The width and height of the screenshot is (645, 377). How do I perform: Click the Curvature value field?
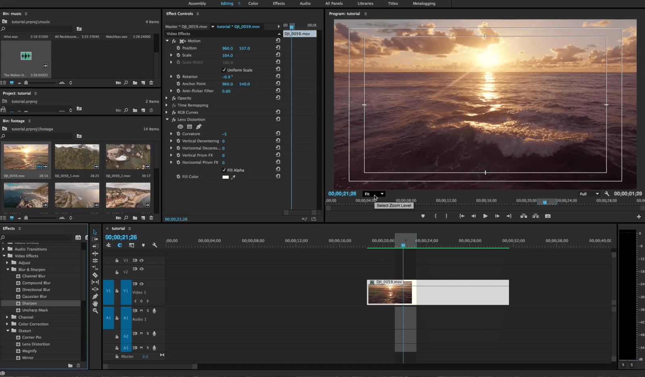coord(224,134)
